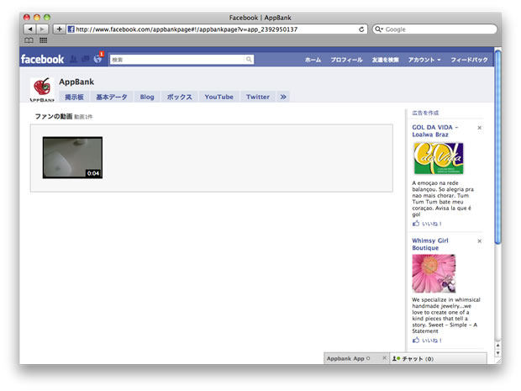The image size is (521, 391).
Task: Click the Facebook logo
Action: pyautogui.click(x=42, y=59)
